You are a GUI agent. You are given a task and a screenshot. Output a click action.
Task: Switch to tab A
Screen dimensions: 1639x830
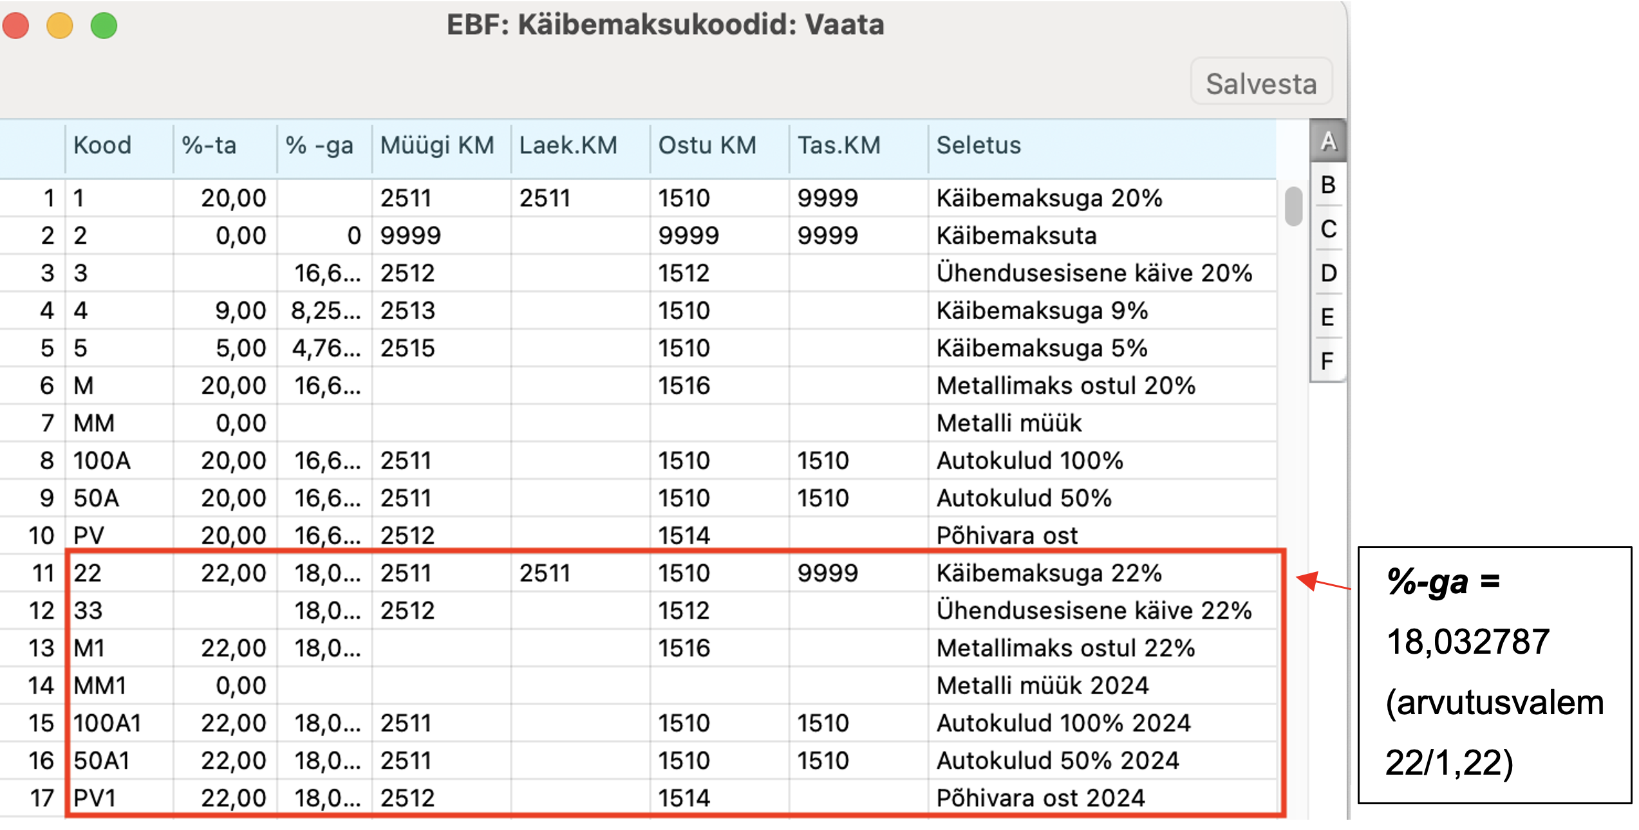1327,141
